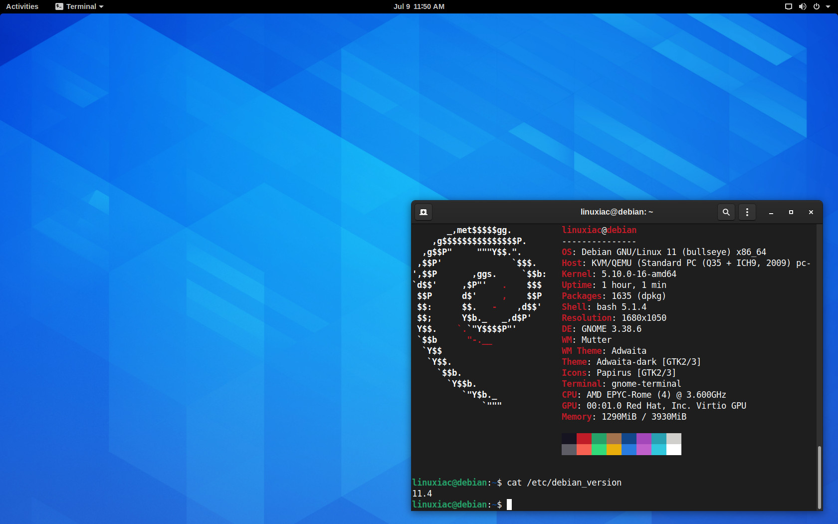Maximize the terminal window
This screenshot has height=524, width=838.
click(x=791, y=212)
